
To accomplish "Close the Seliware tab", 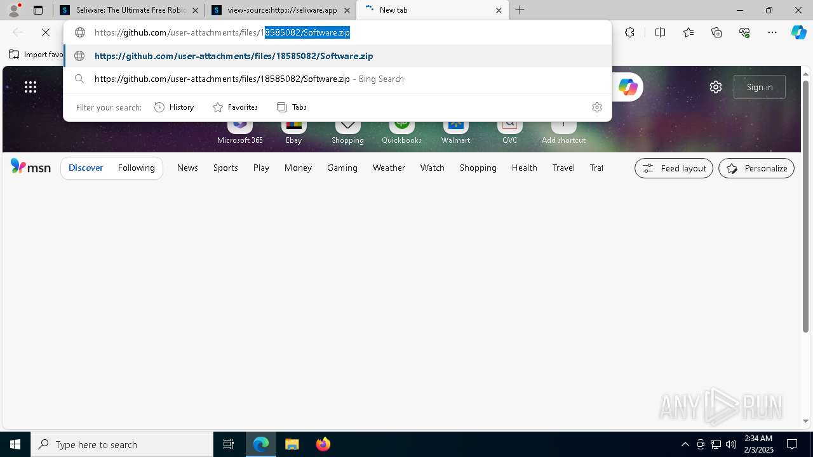I will tap(195, 10).
